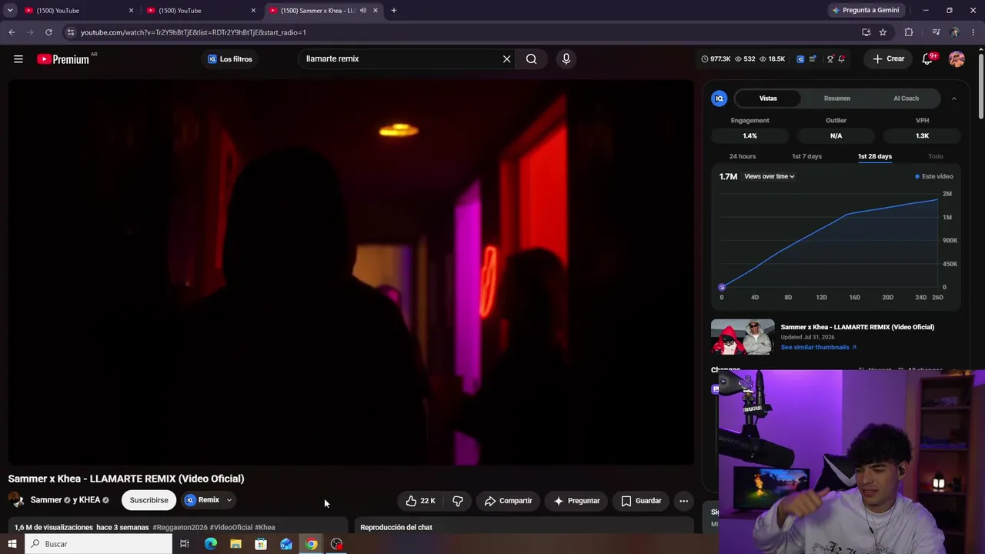This screenshot has width=985, height=554.
Task: Open File Explorer from the taskbar
Action: click(235, 544)
